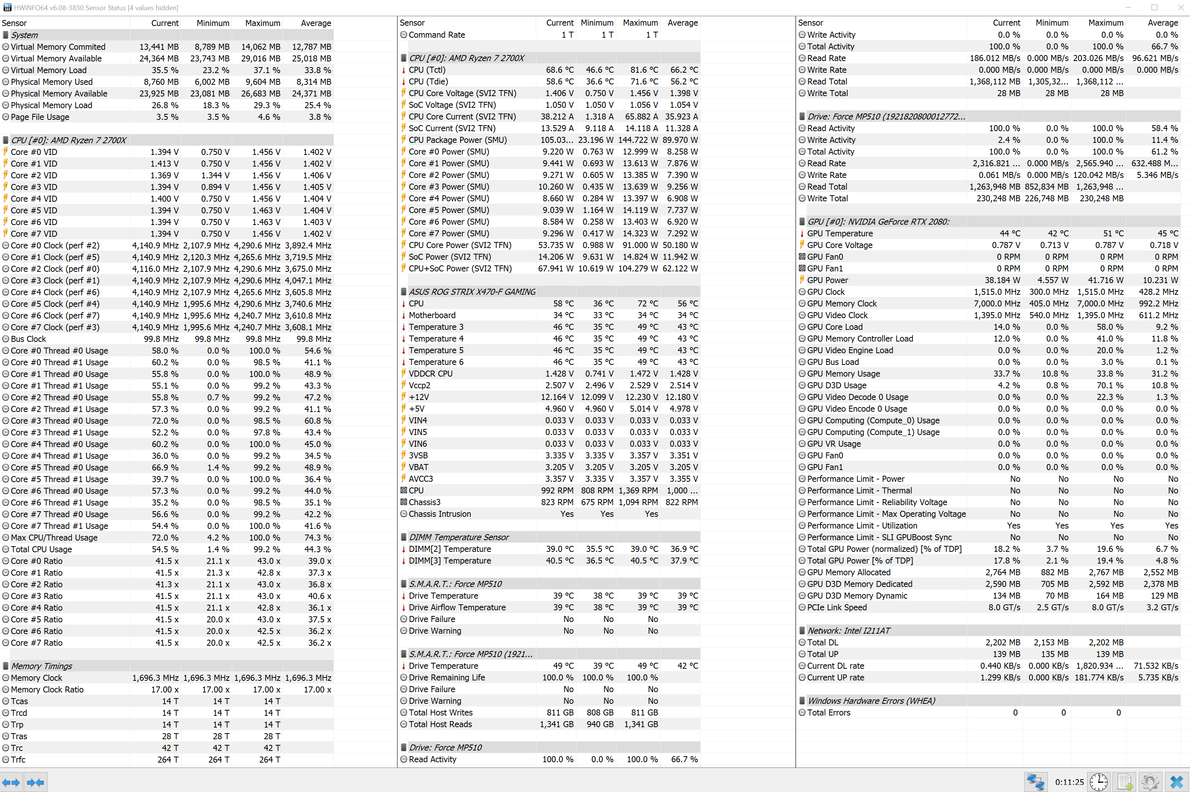Select Memory Clock row under Memory Timings
Viewport: 1190px width, 792px height.
pyautogui.click(x=36, y=678)
